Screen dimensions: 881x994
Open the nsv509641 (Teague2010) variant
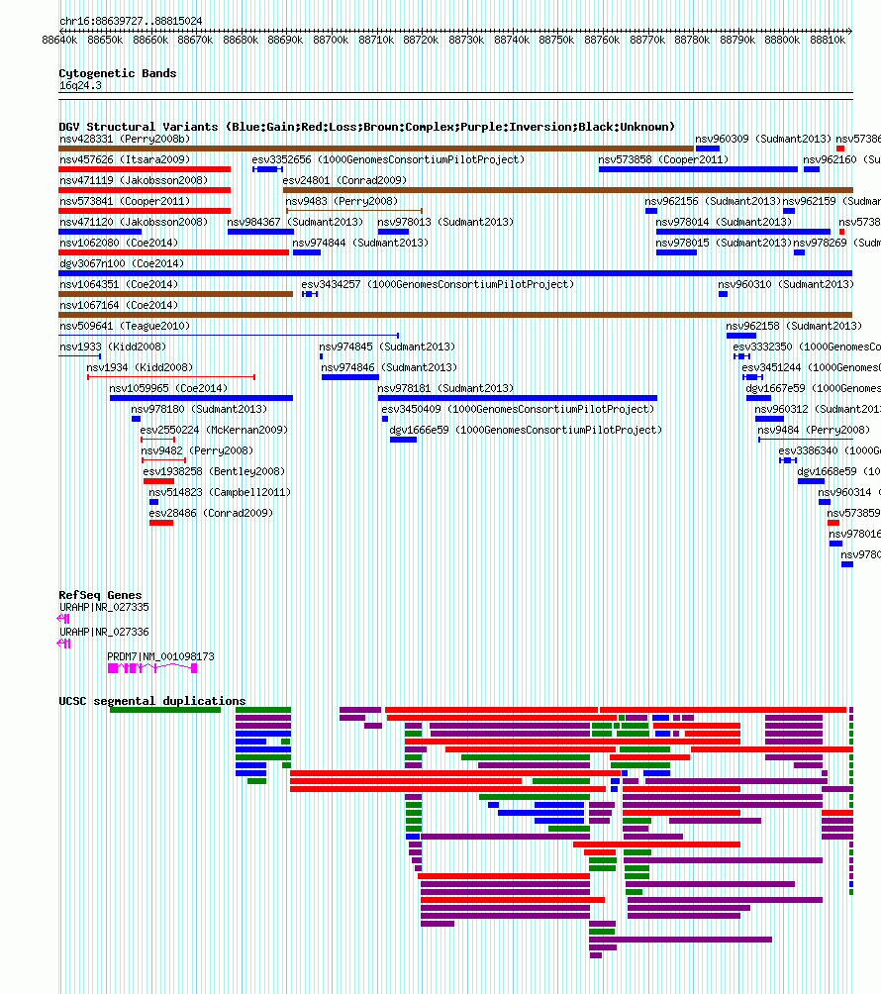point(125,327)
